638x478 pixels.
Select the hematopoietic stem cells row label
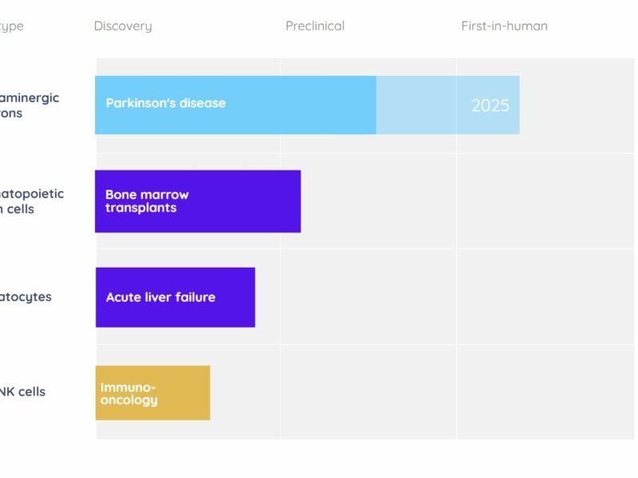pos(32,202)
